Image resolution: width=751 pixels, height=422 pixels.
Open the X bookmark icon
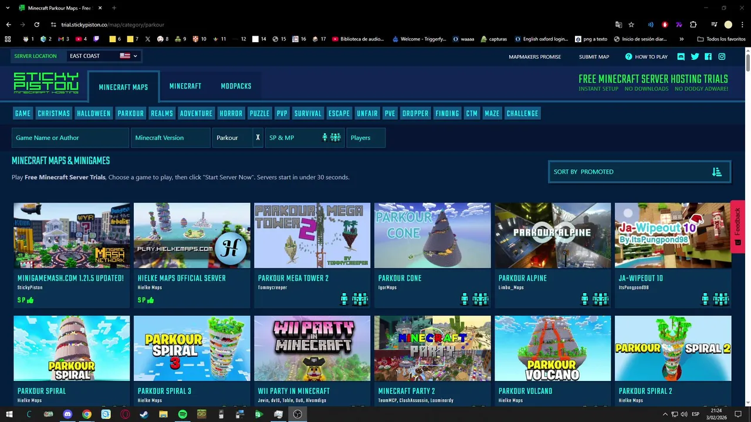click(x=147, y=39)
